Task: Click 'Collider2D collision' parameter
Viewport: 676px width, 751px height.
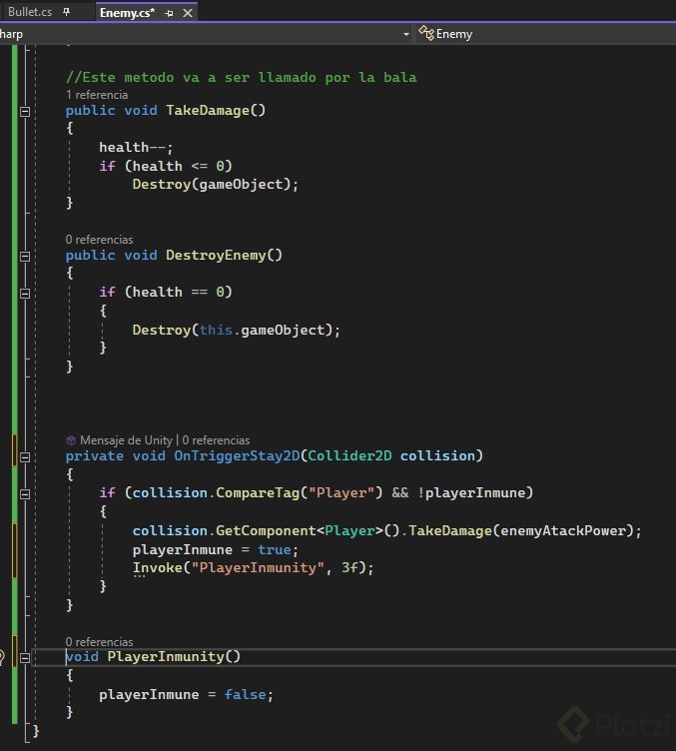Action: pos(391,455)
